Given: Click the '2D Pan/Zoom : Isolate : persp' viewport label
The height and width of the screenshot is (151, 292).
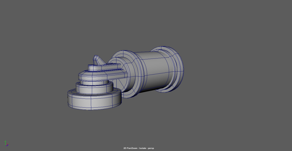Looking at the screenshot, I should click(139, 148).
